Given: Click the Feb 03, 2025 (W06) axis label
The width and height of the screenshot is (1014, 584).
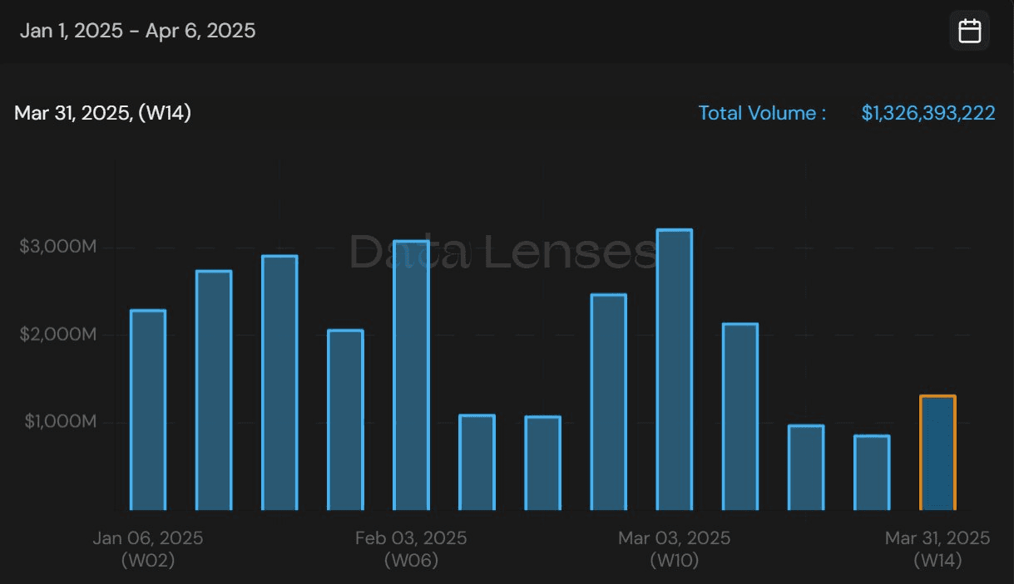Looking at the screenshot, I should tap(411, 549).
